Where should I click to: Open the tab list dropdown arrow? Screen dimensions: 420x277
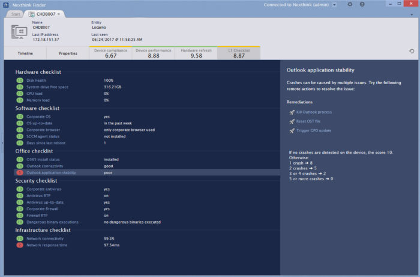(x=412, y=15)
